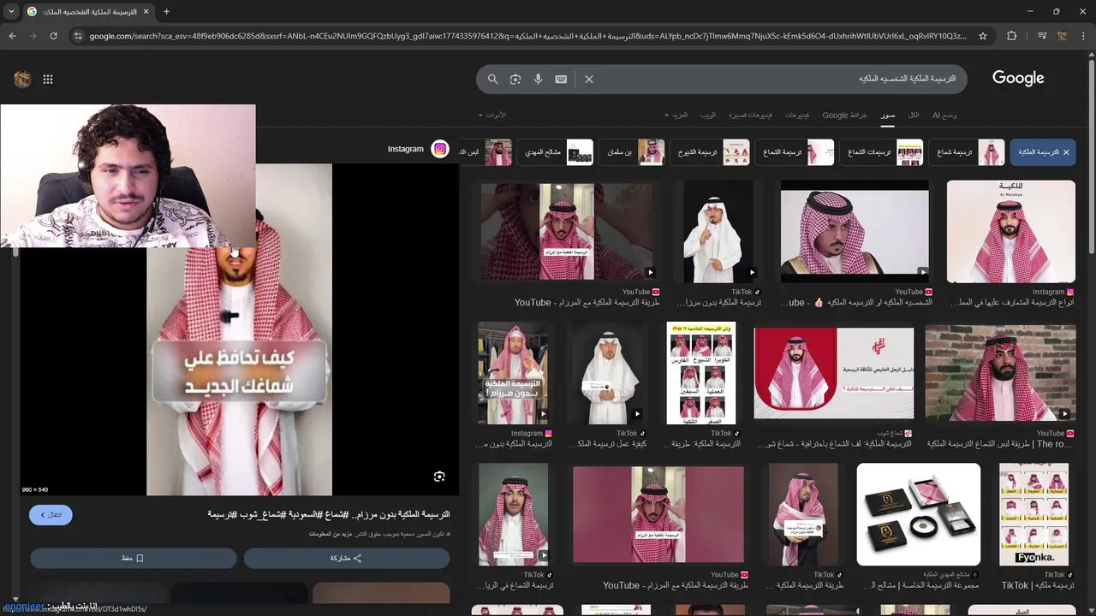Open the shemagh styles chart TikTok thumbnail
The image size is (1096, 616).
[701, 373]
